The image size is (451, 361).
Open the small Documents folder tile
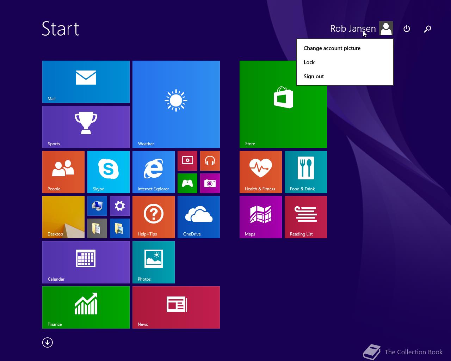(x=97, y=228)
